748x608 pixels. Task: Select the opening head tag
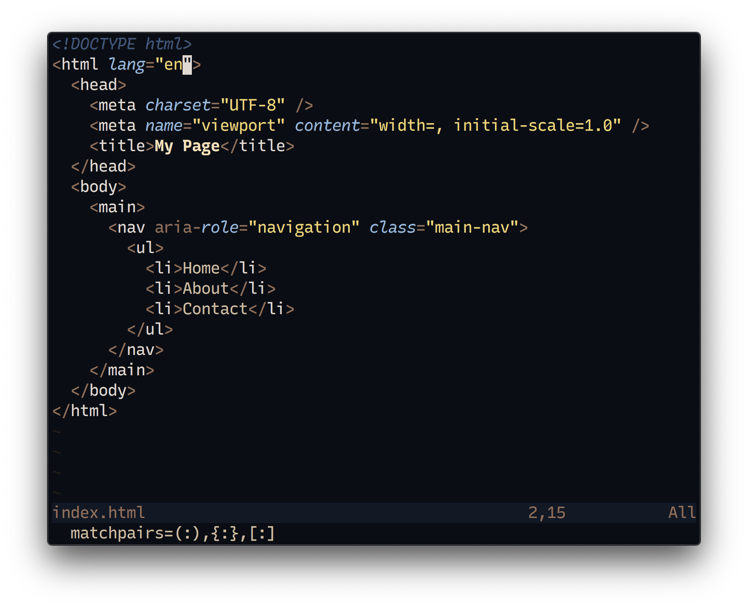[98, 85]
